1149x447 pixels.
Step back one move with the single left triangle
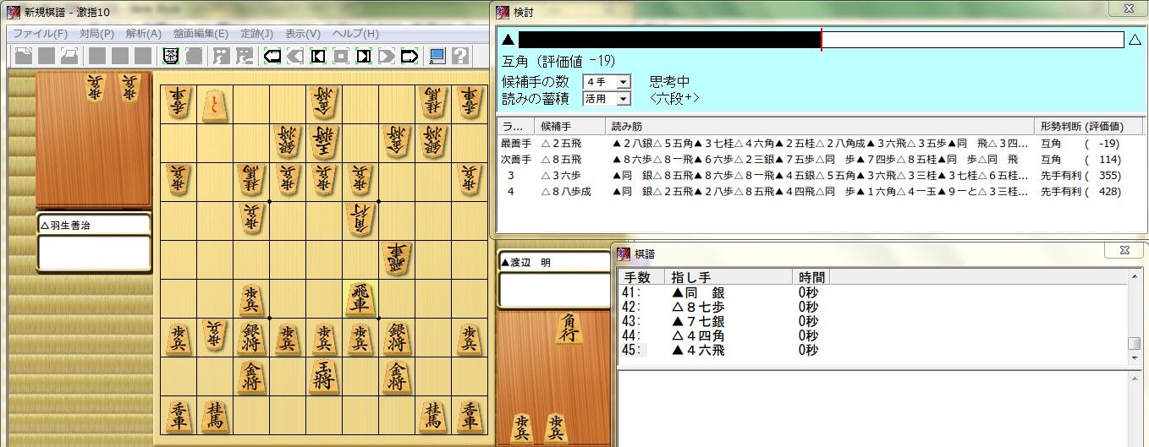click(295, 56)
